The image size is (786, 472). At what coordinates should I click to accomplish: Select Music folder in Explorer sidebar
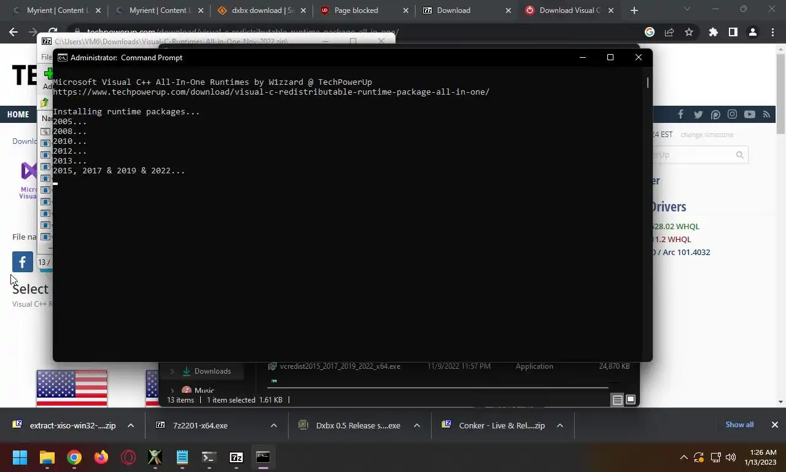click(x=204, y=391)
